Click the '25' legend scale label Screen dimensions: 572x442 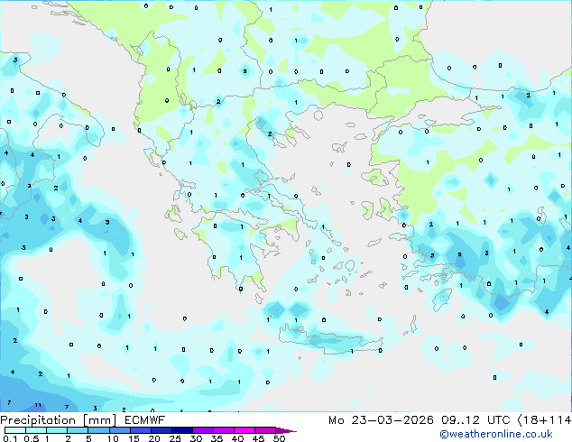pyautogui.click(x=175, y=438)
